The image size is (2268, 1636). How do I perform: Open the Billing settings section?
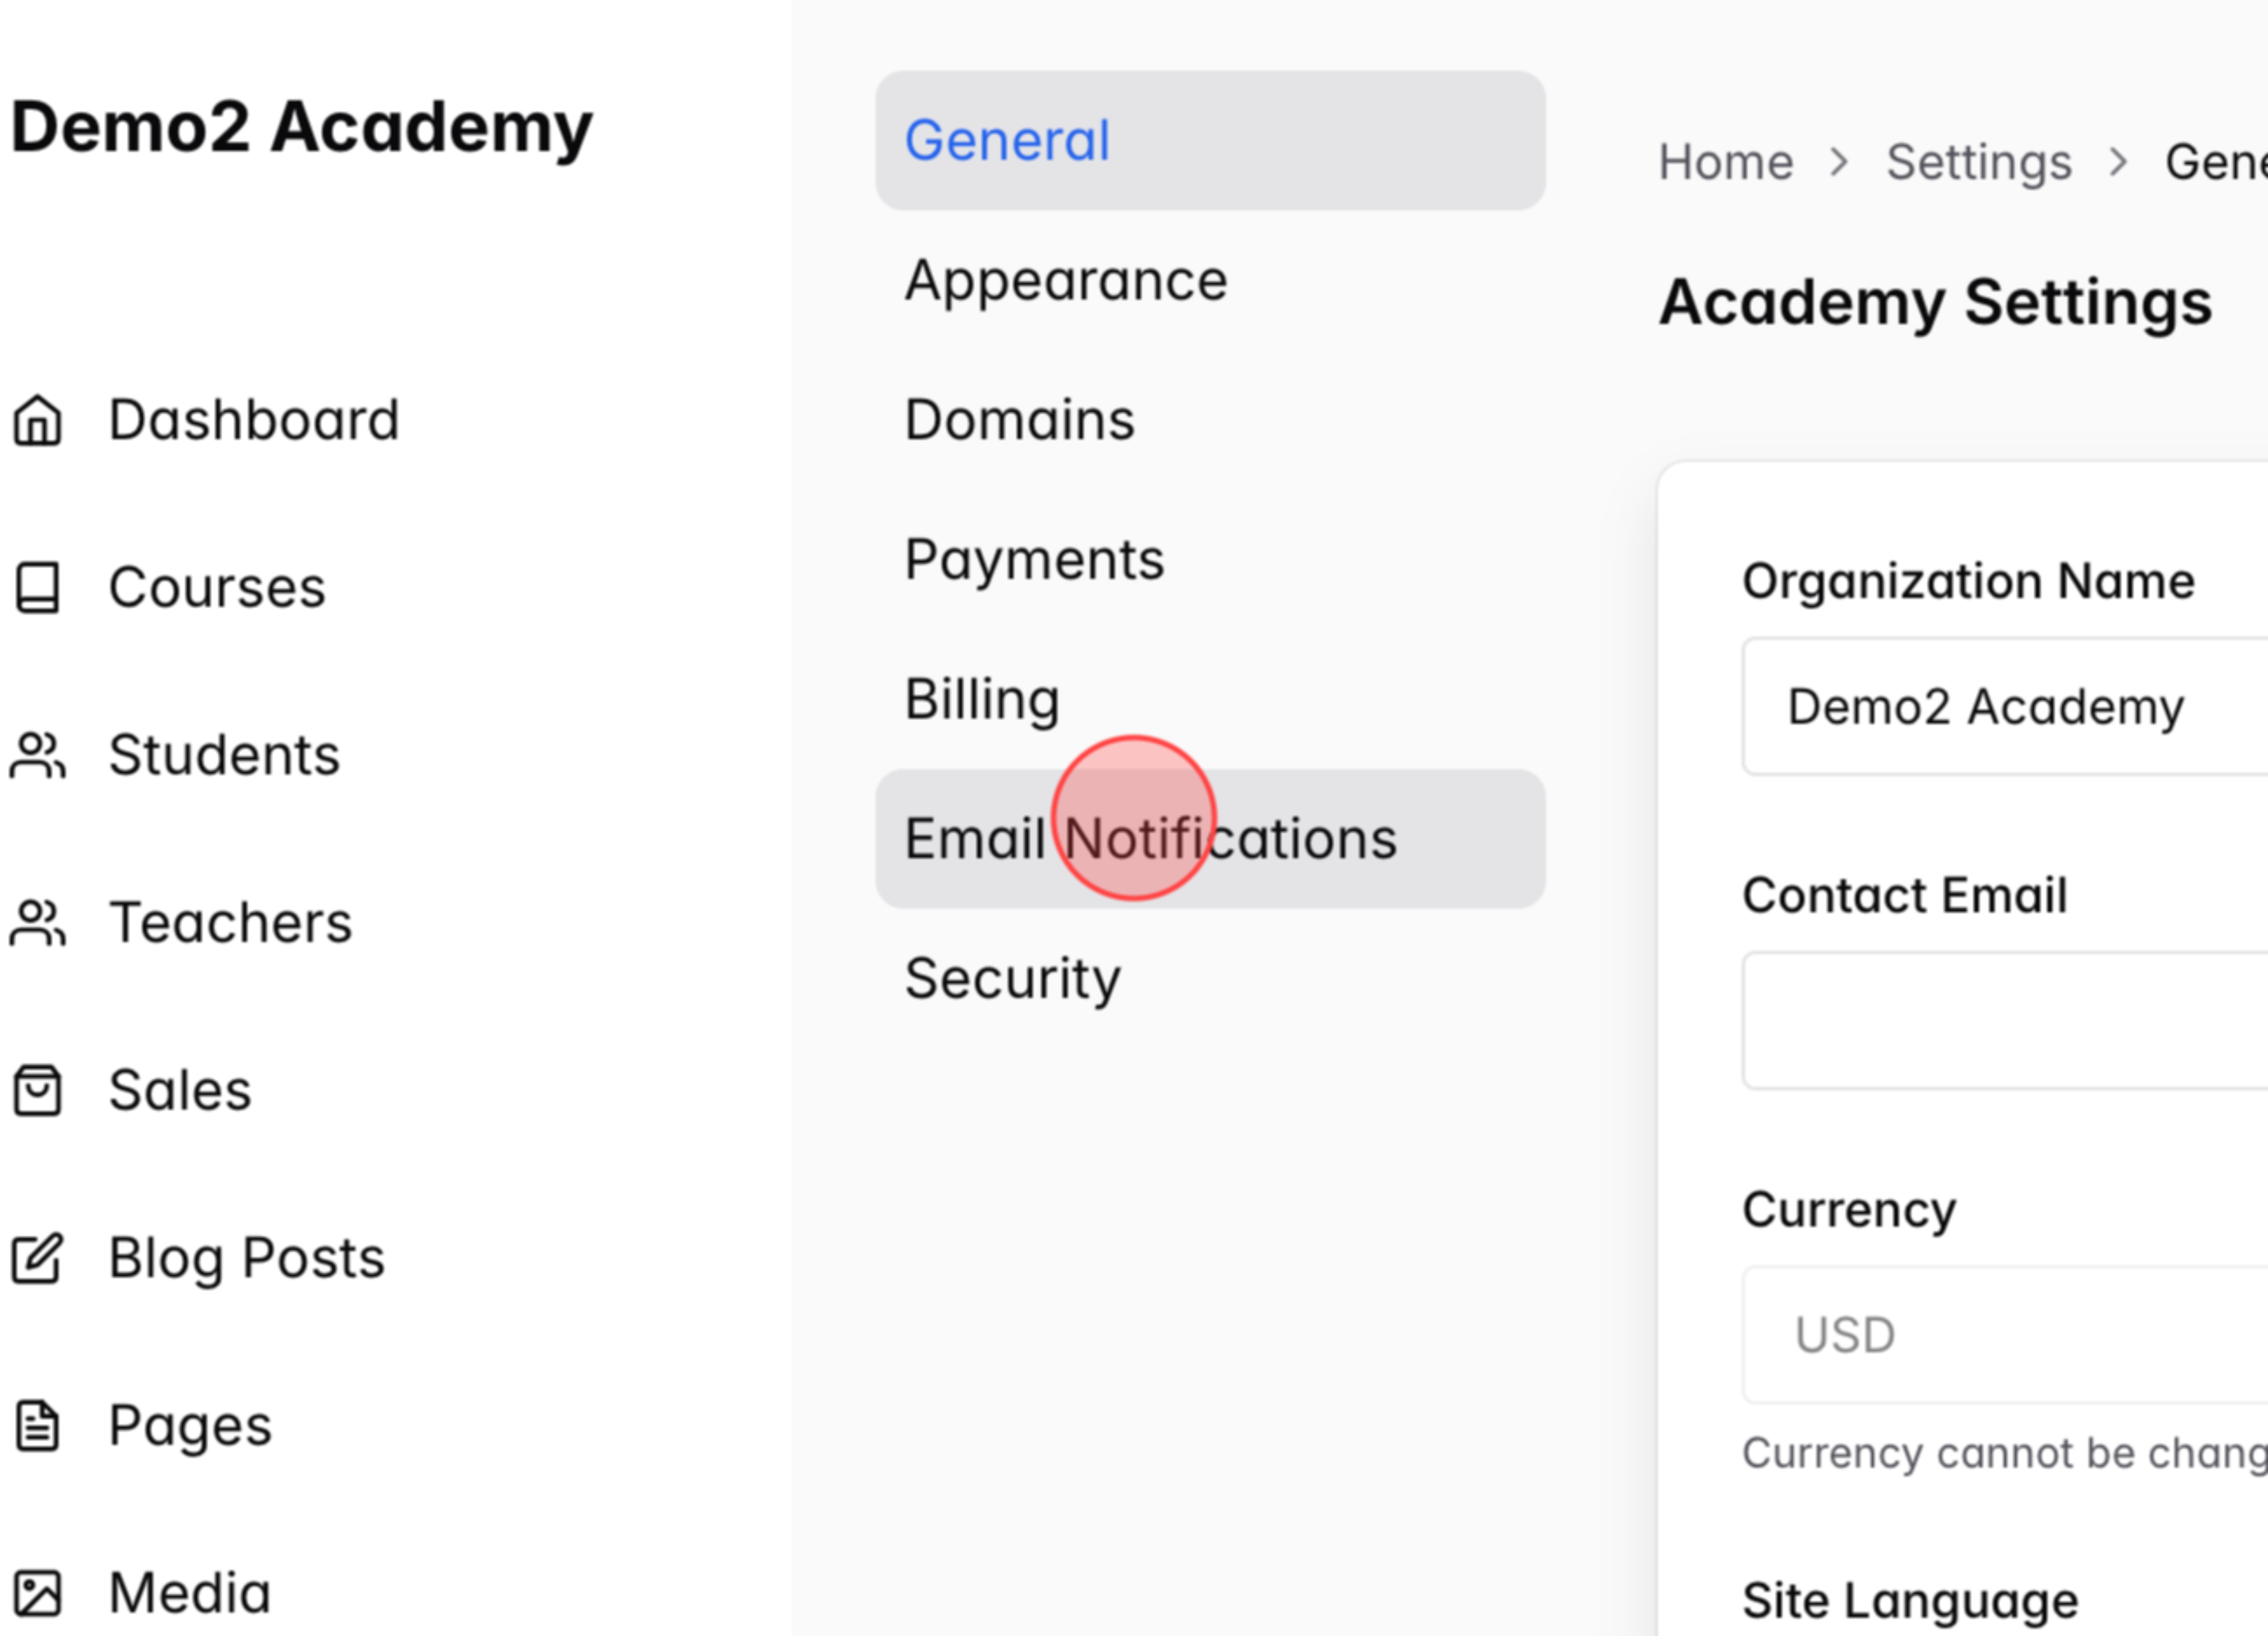pyautogui.click(x=982, y=699)
